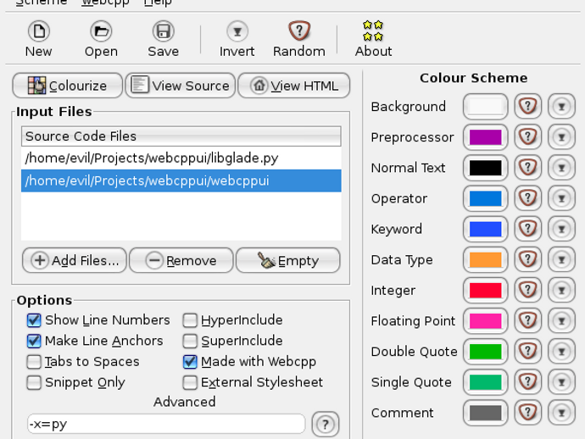Invert the Normal Text colour

[x=561, y=168]
